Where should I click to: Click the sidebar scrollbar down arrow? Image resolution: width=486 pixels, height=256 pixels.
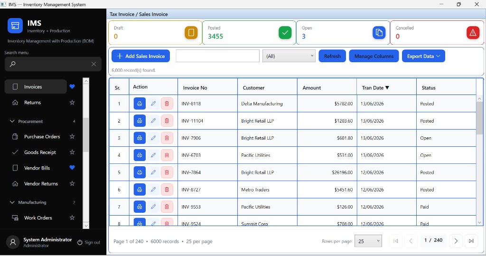(86, 226)
